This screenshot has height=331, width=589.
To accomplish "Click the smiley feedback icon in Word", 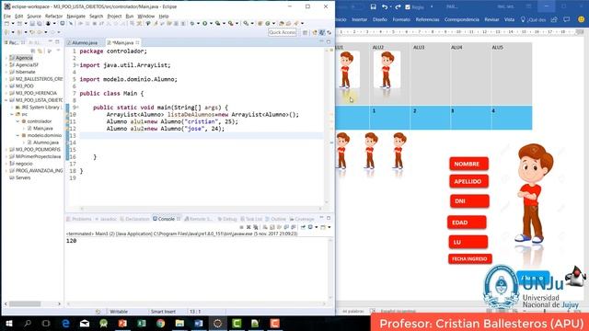I will [581, 19].
